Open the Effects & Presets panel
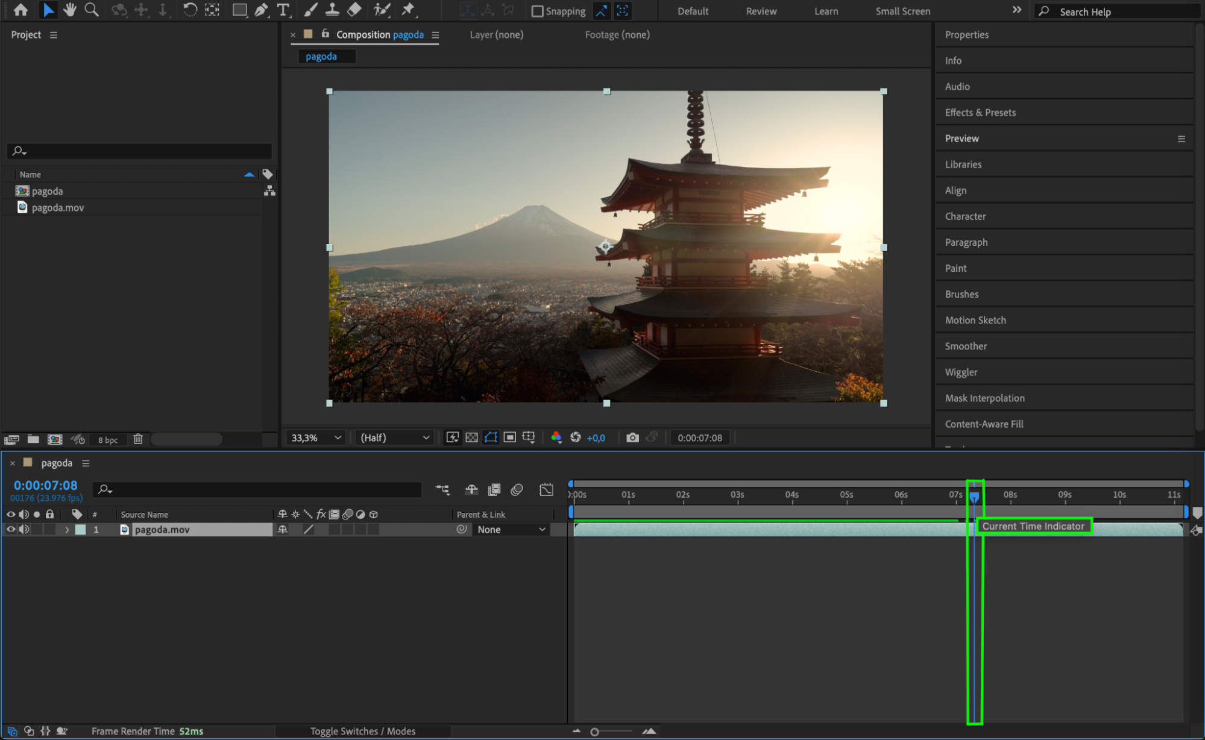Screen dimensions: 1205x740 (x=980, y=113)
